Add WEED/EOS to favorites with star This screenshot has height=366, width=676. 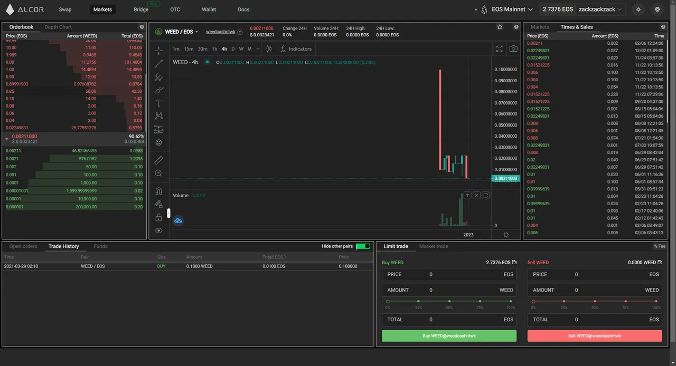[500, 27]
